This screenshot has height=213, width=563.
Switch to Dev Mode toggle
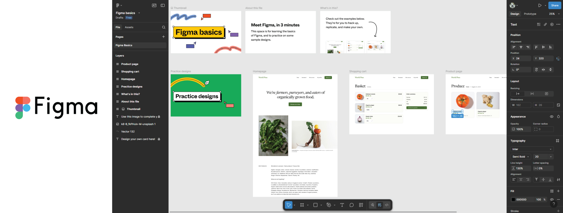click(387, 205)
